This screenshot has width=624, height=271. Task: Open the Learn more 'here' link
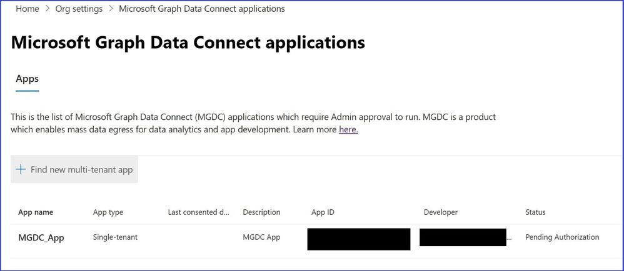pyautogui.click(x=348, y=129)
